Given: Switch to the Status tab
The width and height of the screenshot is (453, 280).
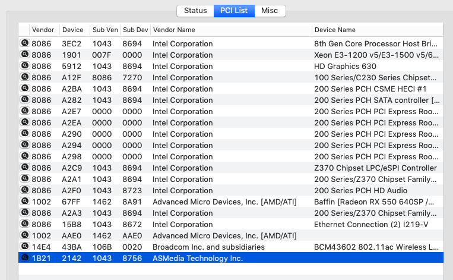Looking at the screenshot, I should (195, 11).
